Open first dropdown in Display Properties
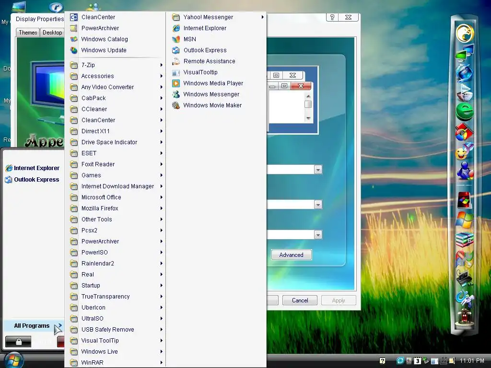 tap(318, 170)
